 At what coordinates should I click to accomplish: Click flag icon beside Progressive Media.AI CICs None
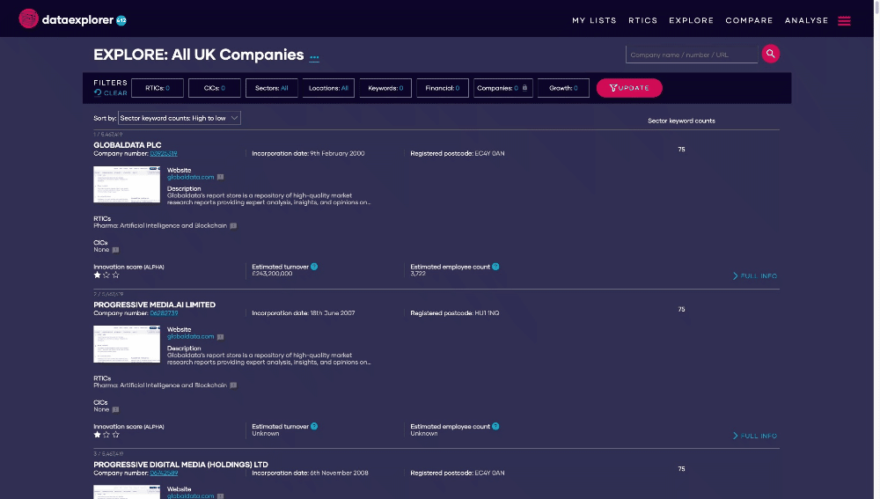[x=115, y=409]
